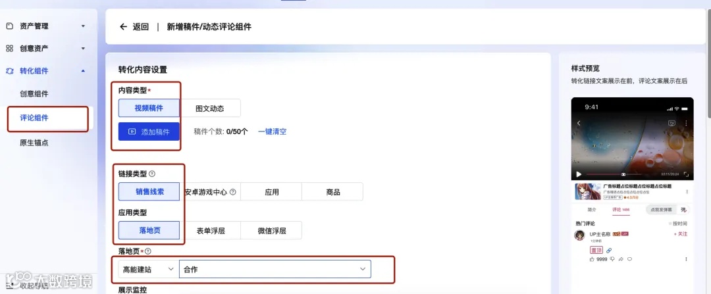Select 视频稿件 content type
The height and width of the screenshot is (294, 711).
[149, 109]
